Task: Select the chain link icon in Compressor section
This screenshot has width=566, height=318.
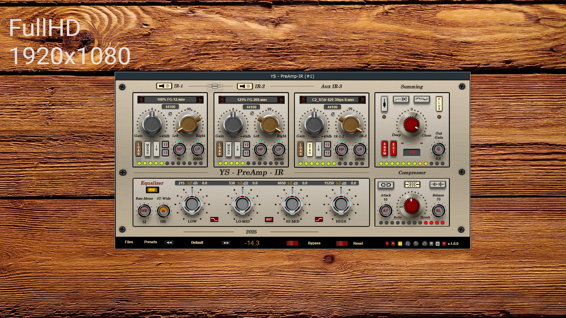Action: [x=385, y=185]
